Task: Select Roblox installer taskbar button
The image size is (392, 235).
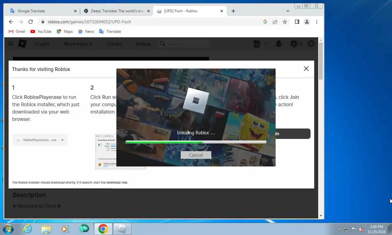Action: click(x=122, y=229)
